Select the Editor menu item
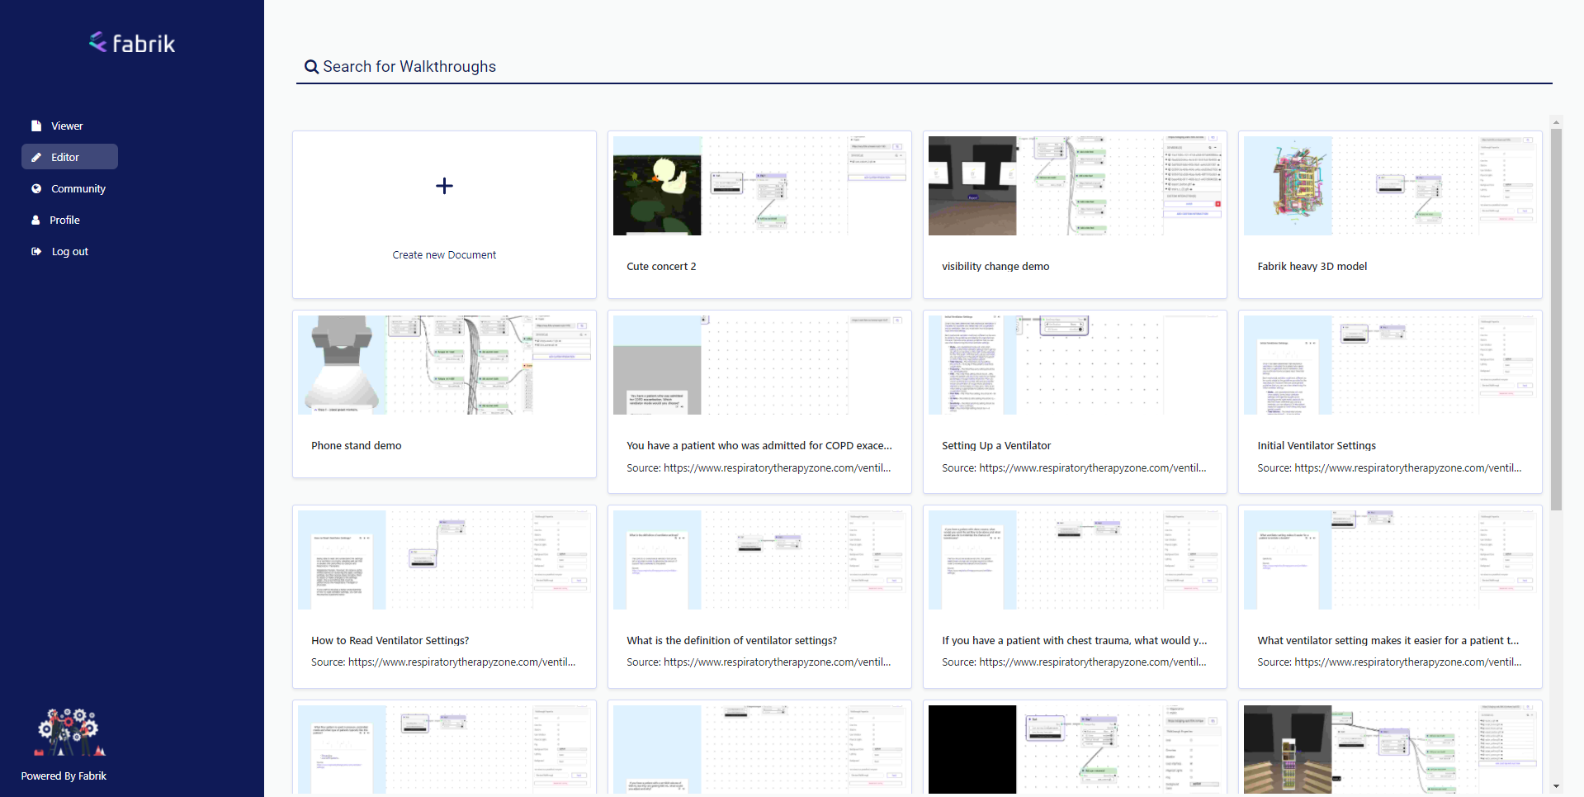The image size is (1584, 797). [69, 157]
